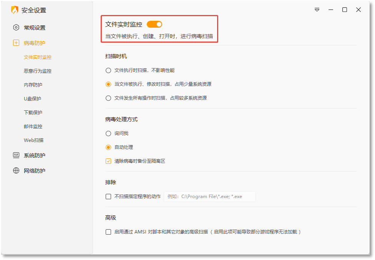Image resolution: width=375 pixels, height=260 pixels.
Task: Open the title bar dropdown menu icon
Action: pos(317,10)
